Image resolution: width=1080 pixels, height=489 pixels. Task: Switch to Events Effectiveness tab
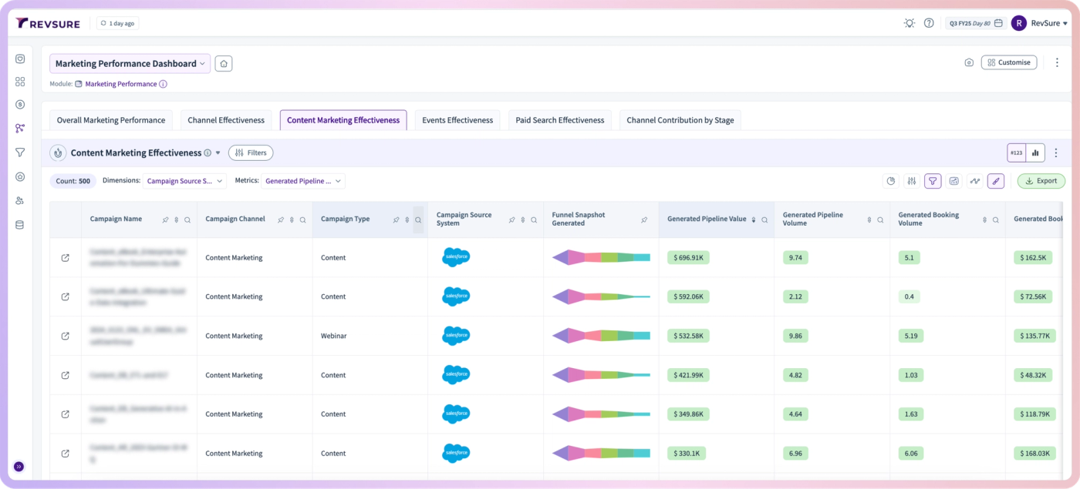click(457, 120)
